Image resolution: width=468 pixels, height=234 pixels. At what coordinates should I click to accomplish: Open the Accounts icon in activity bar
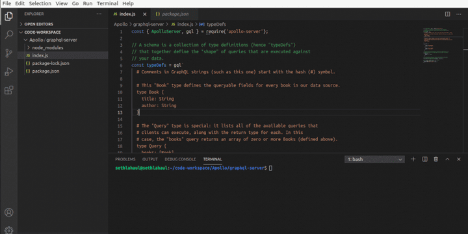8,213
